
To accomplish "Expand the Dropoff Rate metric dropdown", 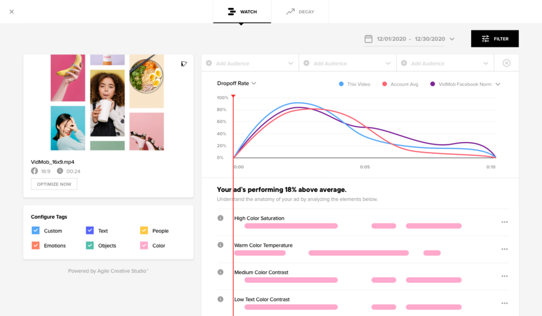I will pyautogui.click(x=237, y=83).
